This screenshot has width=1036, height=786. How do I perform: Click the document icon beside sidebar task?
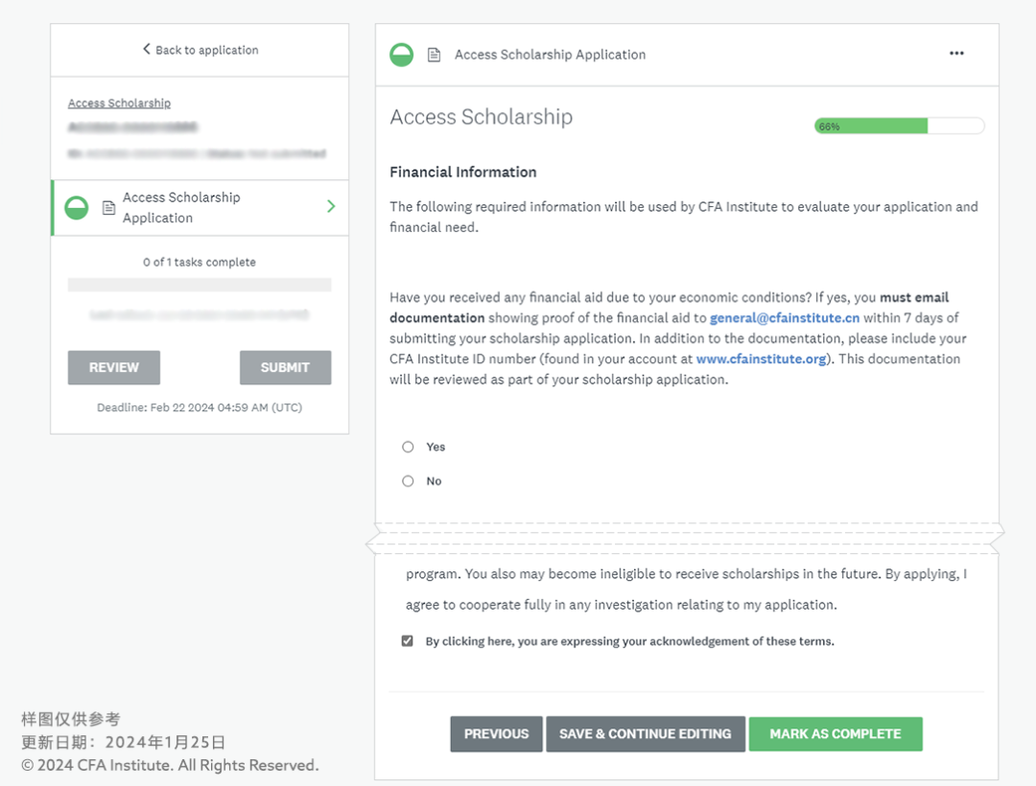[x=108, y=207]
